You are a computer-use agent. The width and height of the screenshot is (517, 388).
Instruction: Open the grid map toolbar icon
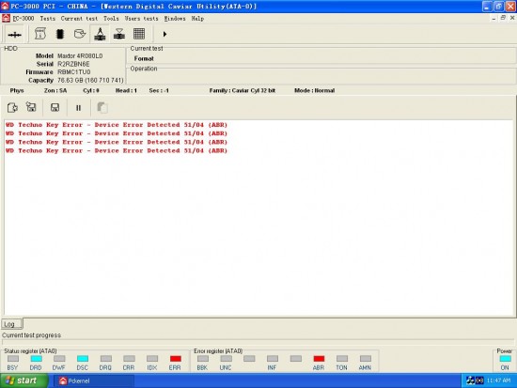tap(139, 34)
